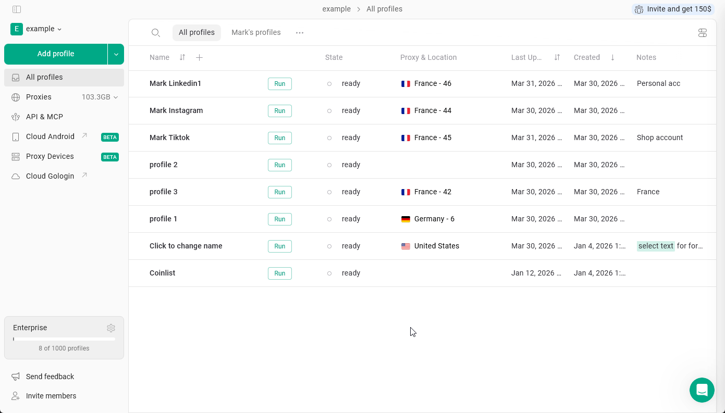725x413 pixels.
Task: Run the profile 3 profile
Action: pos(280,192)
